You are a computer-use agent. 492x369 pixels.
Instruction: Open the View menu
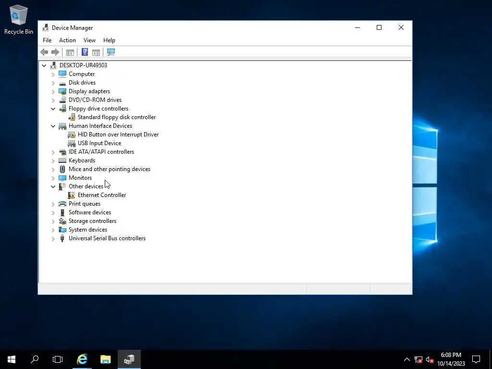[89, 40]
